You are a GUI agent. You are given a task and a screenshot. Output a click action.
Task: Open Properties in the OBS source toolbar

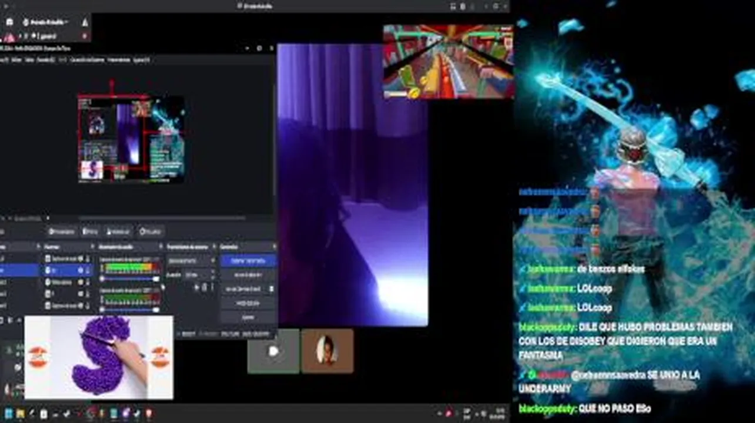[x=62, y=231]
